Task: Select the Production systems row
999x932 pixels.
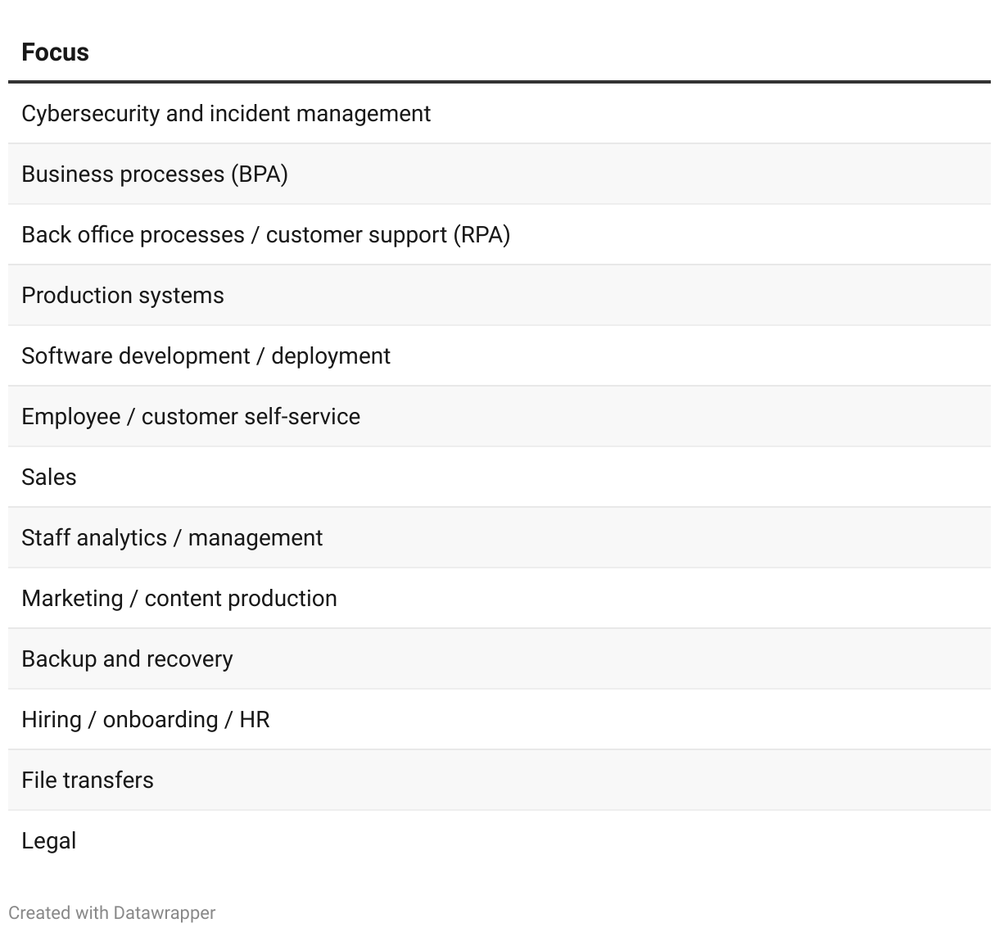Action: click(x=123, y=296)
